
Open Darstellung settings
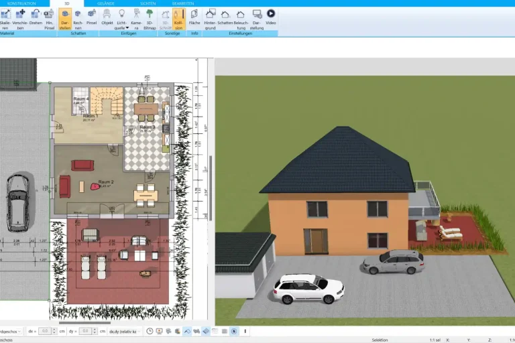257,19
